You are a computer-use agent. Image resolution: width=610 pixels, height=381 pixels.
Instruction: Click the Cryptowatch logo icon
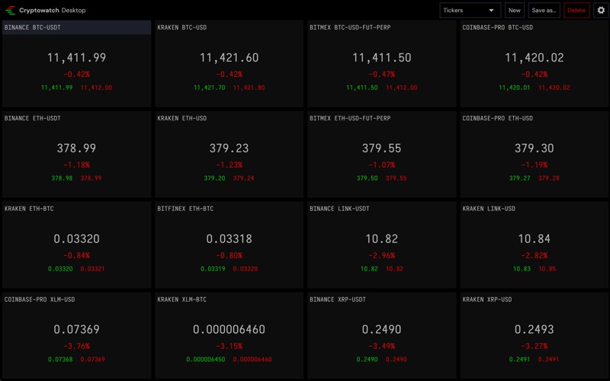click(11, 10)
